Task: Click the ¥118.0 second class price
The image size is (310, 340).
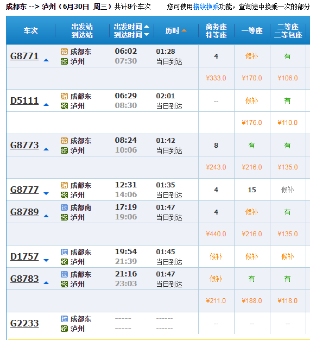Action: [x=288, y=301]
